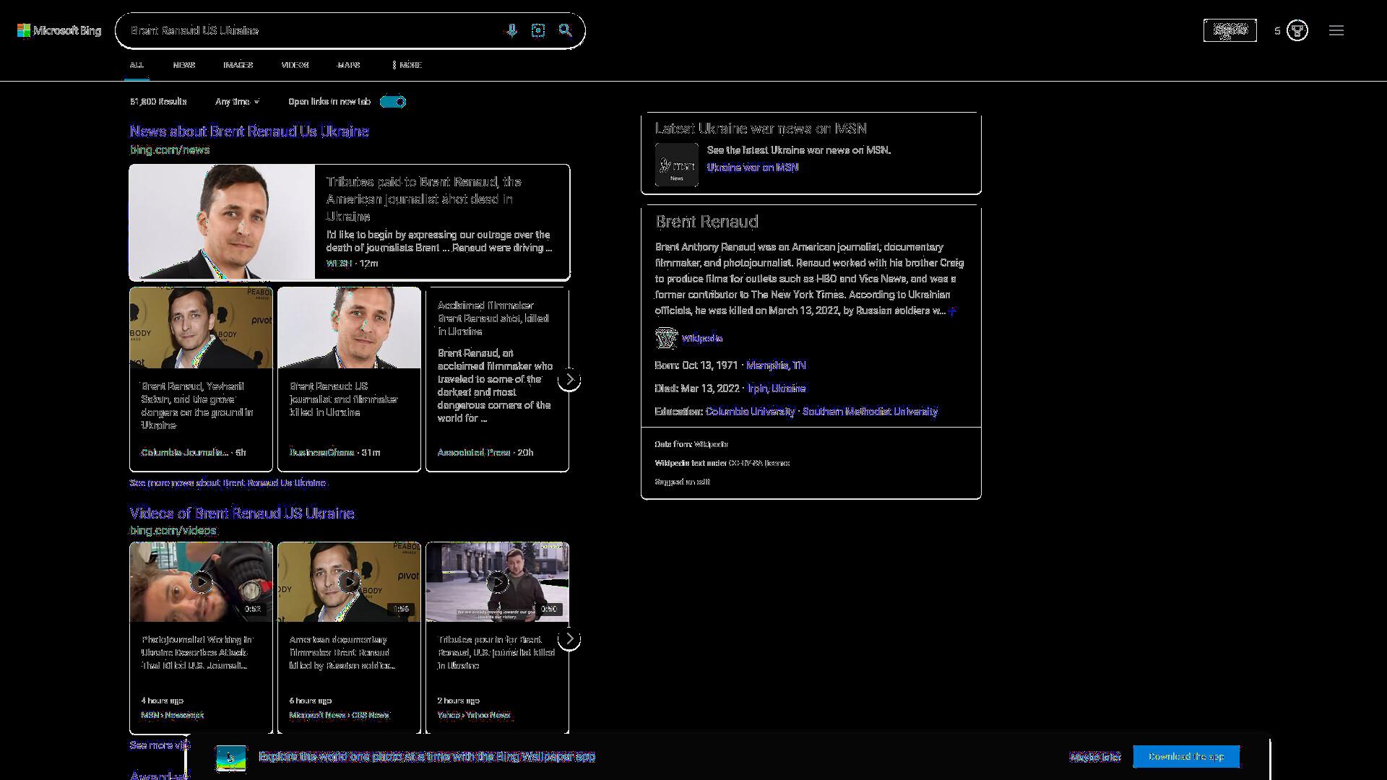Open the Columbia Journalism article thumbnail
The height and width of the screenshot is (780, 1387).
201,328
